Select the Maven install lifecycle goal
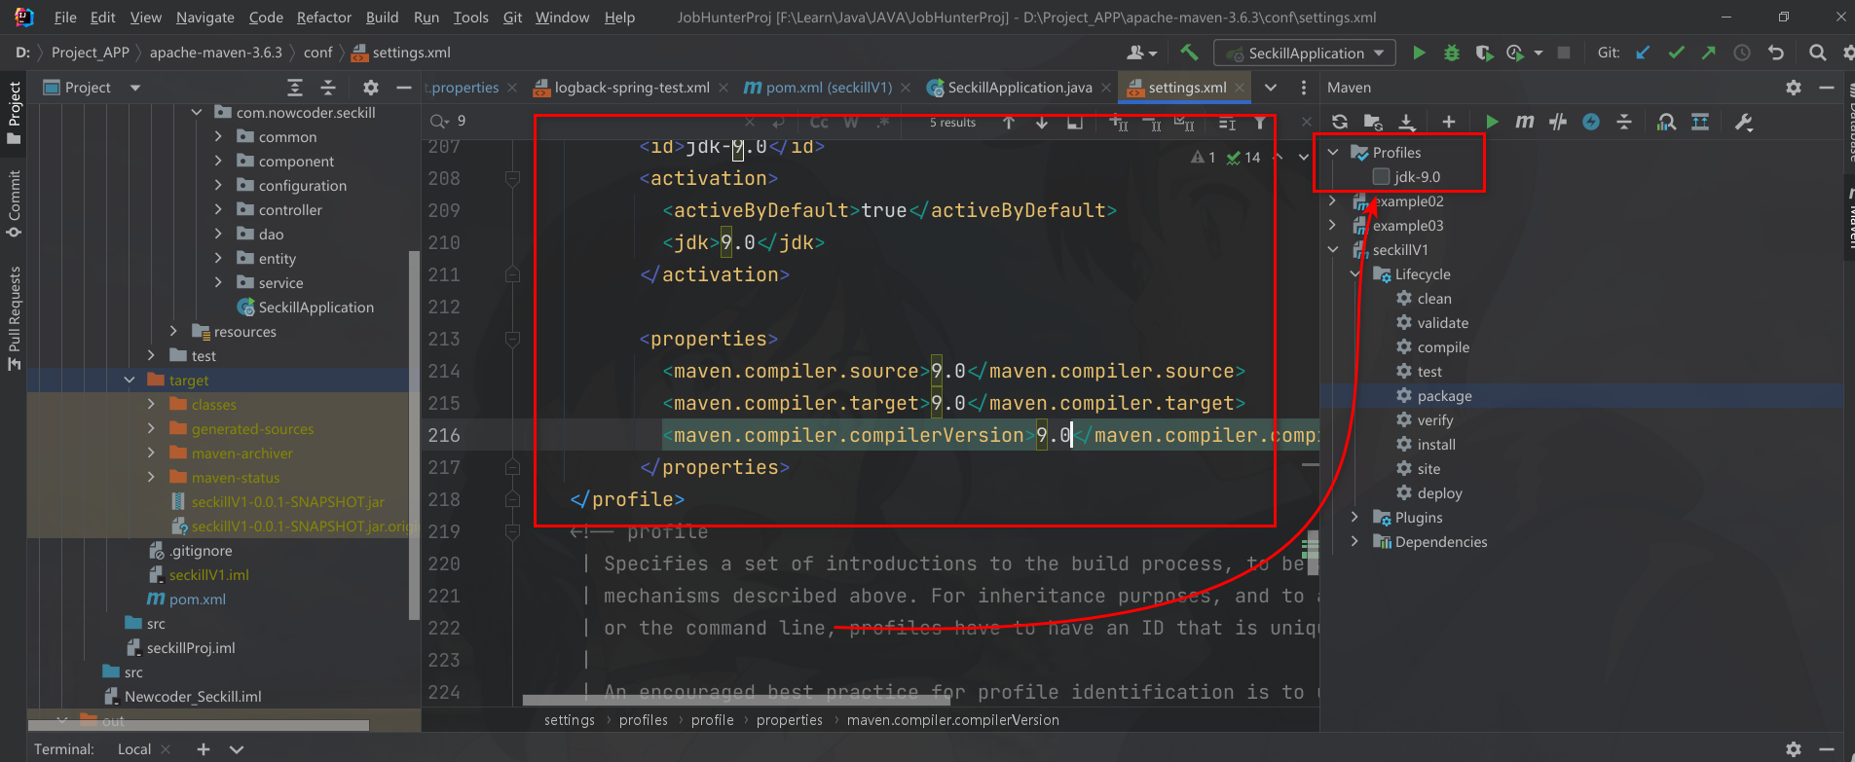Viewport: 1855px width, 762px height. coord(1436,445)
